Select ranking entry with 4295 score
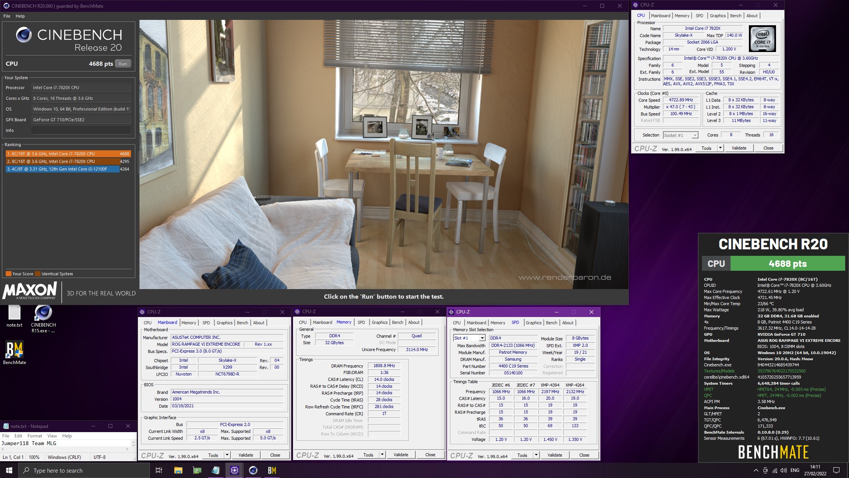 68,161
